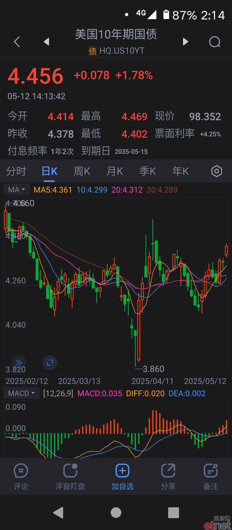Image resolution: width=232 pixels, height=530 pixels.
Task: Tap the double-chevron chart expand icon
Action: pos(19,363)
